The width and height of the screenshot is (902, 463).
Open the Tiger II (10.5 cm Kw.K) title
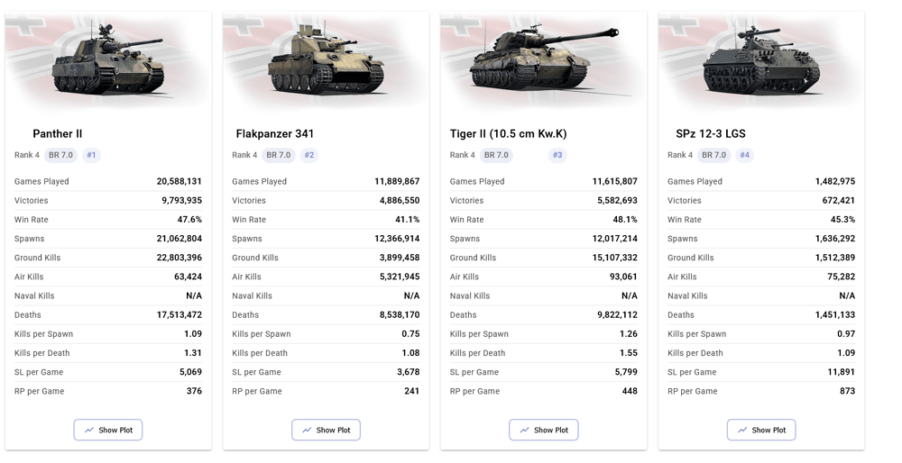pyautogui.click(x=509, y=133)
